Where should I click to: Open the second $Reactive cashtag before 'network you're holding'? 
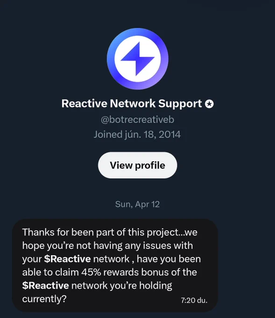tap(46, 286)
